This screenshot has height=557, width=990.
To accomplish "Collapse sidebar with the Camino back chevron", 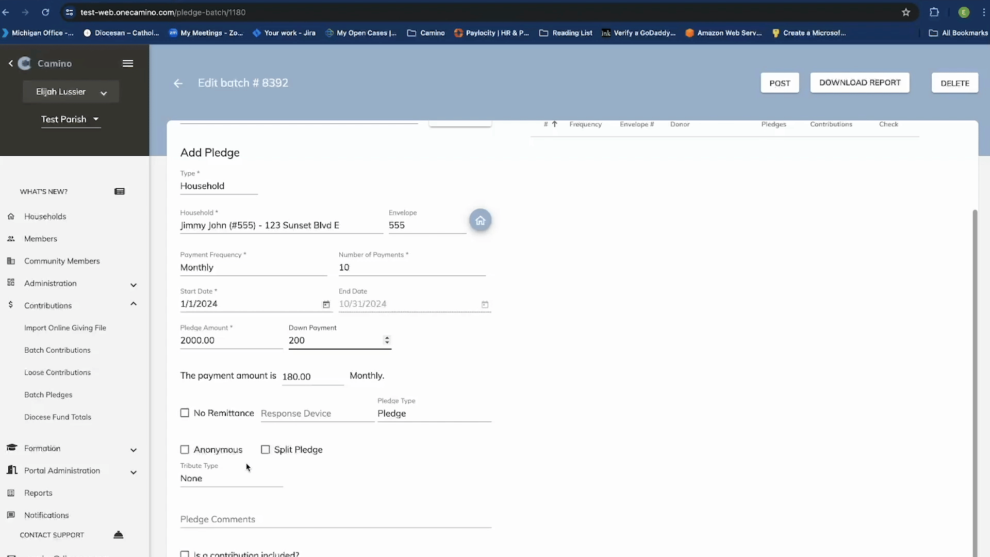I will pos(11,63).
